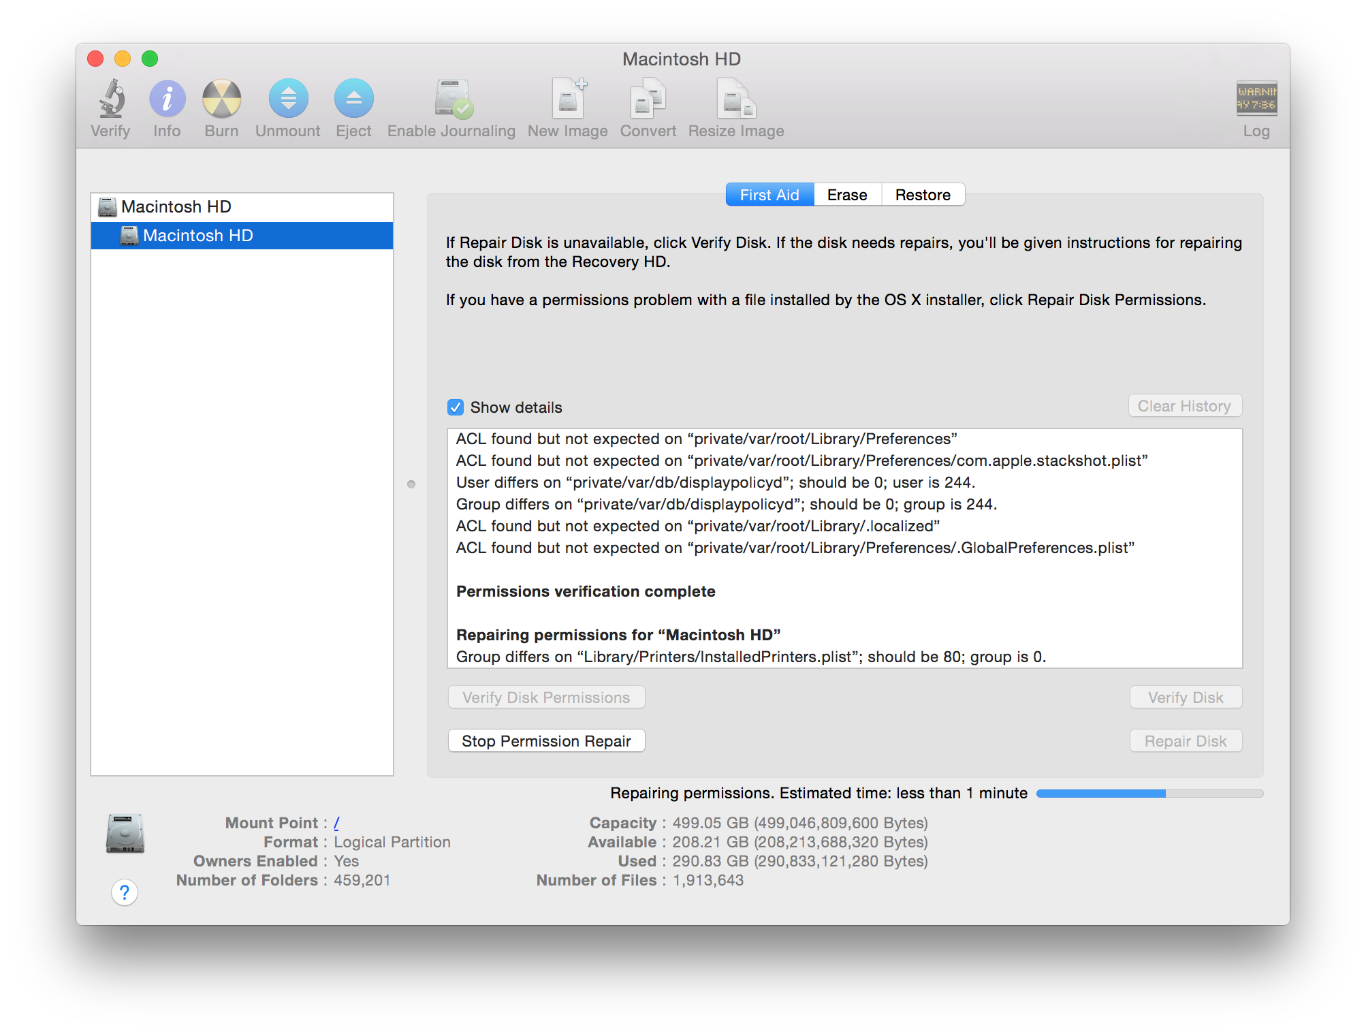Select the top-level Macintosh HD disk
Screen dimensions: 1366x1034
[242, 207]
